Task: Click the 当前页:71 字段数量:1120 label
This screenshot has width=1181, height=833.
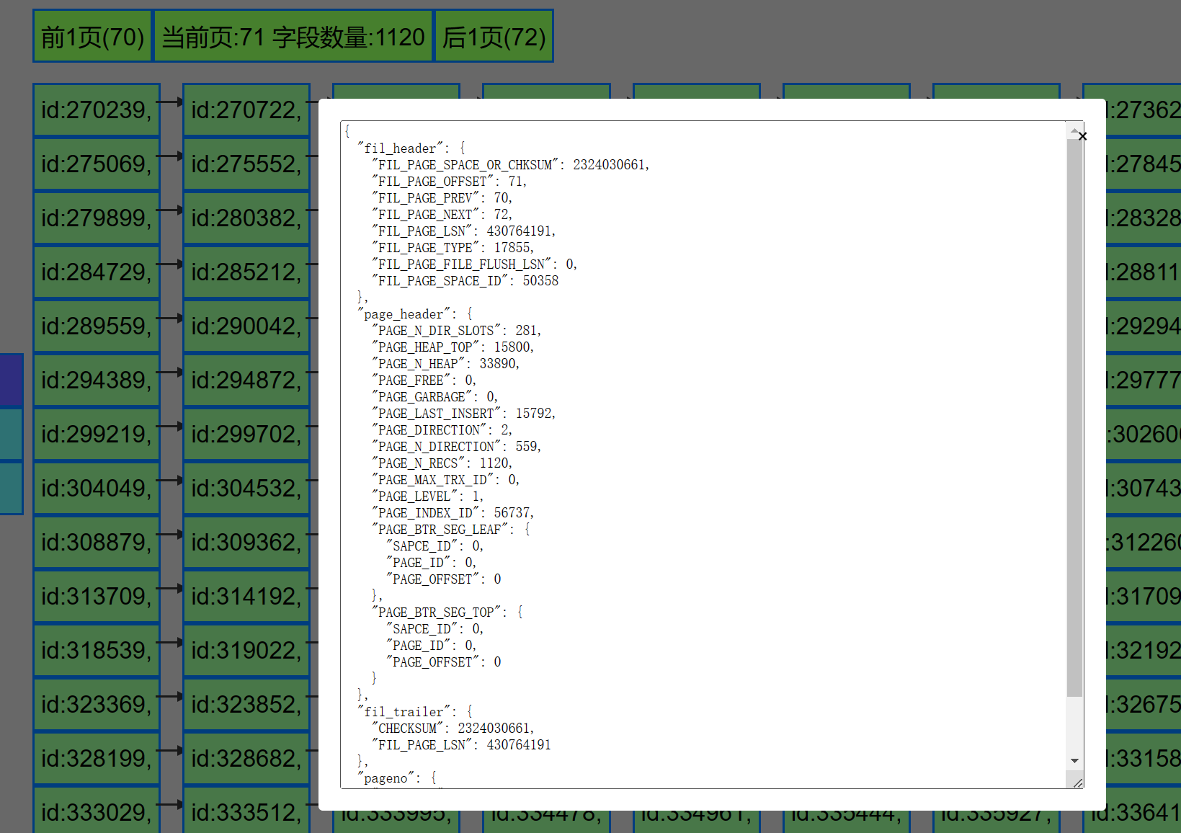Action: point(293,36)
